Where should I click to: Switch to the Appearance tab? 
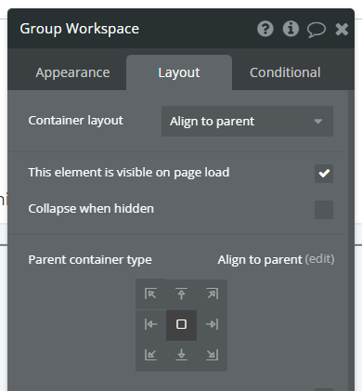(72, 72)
